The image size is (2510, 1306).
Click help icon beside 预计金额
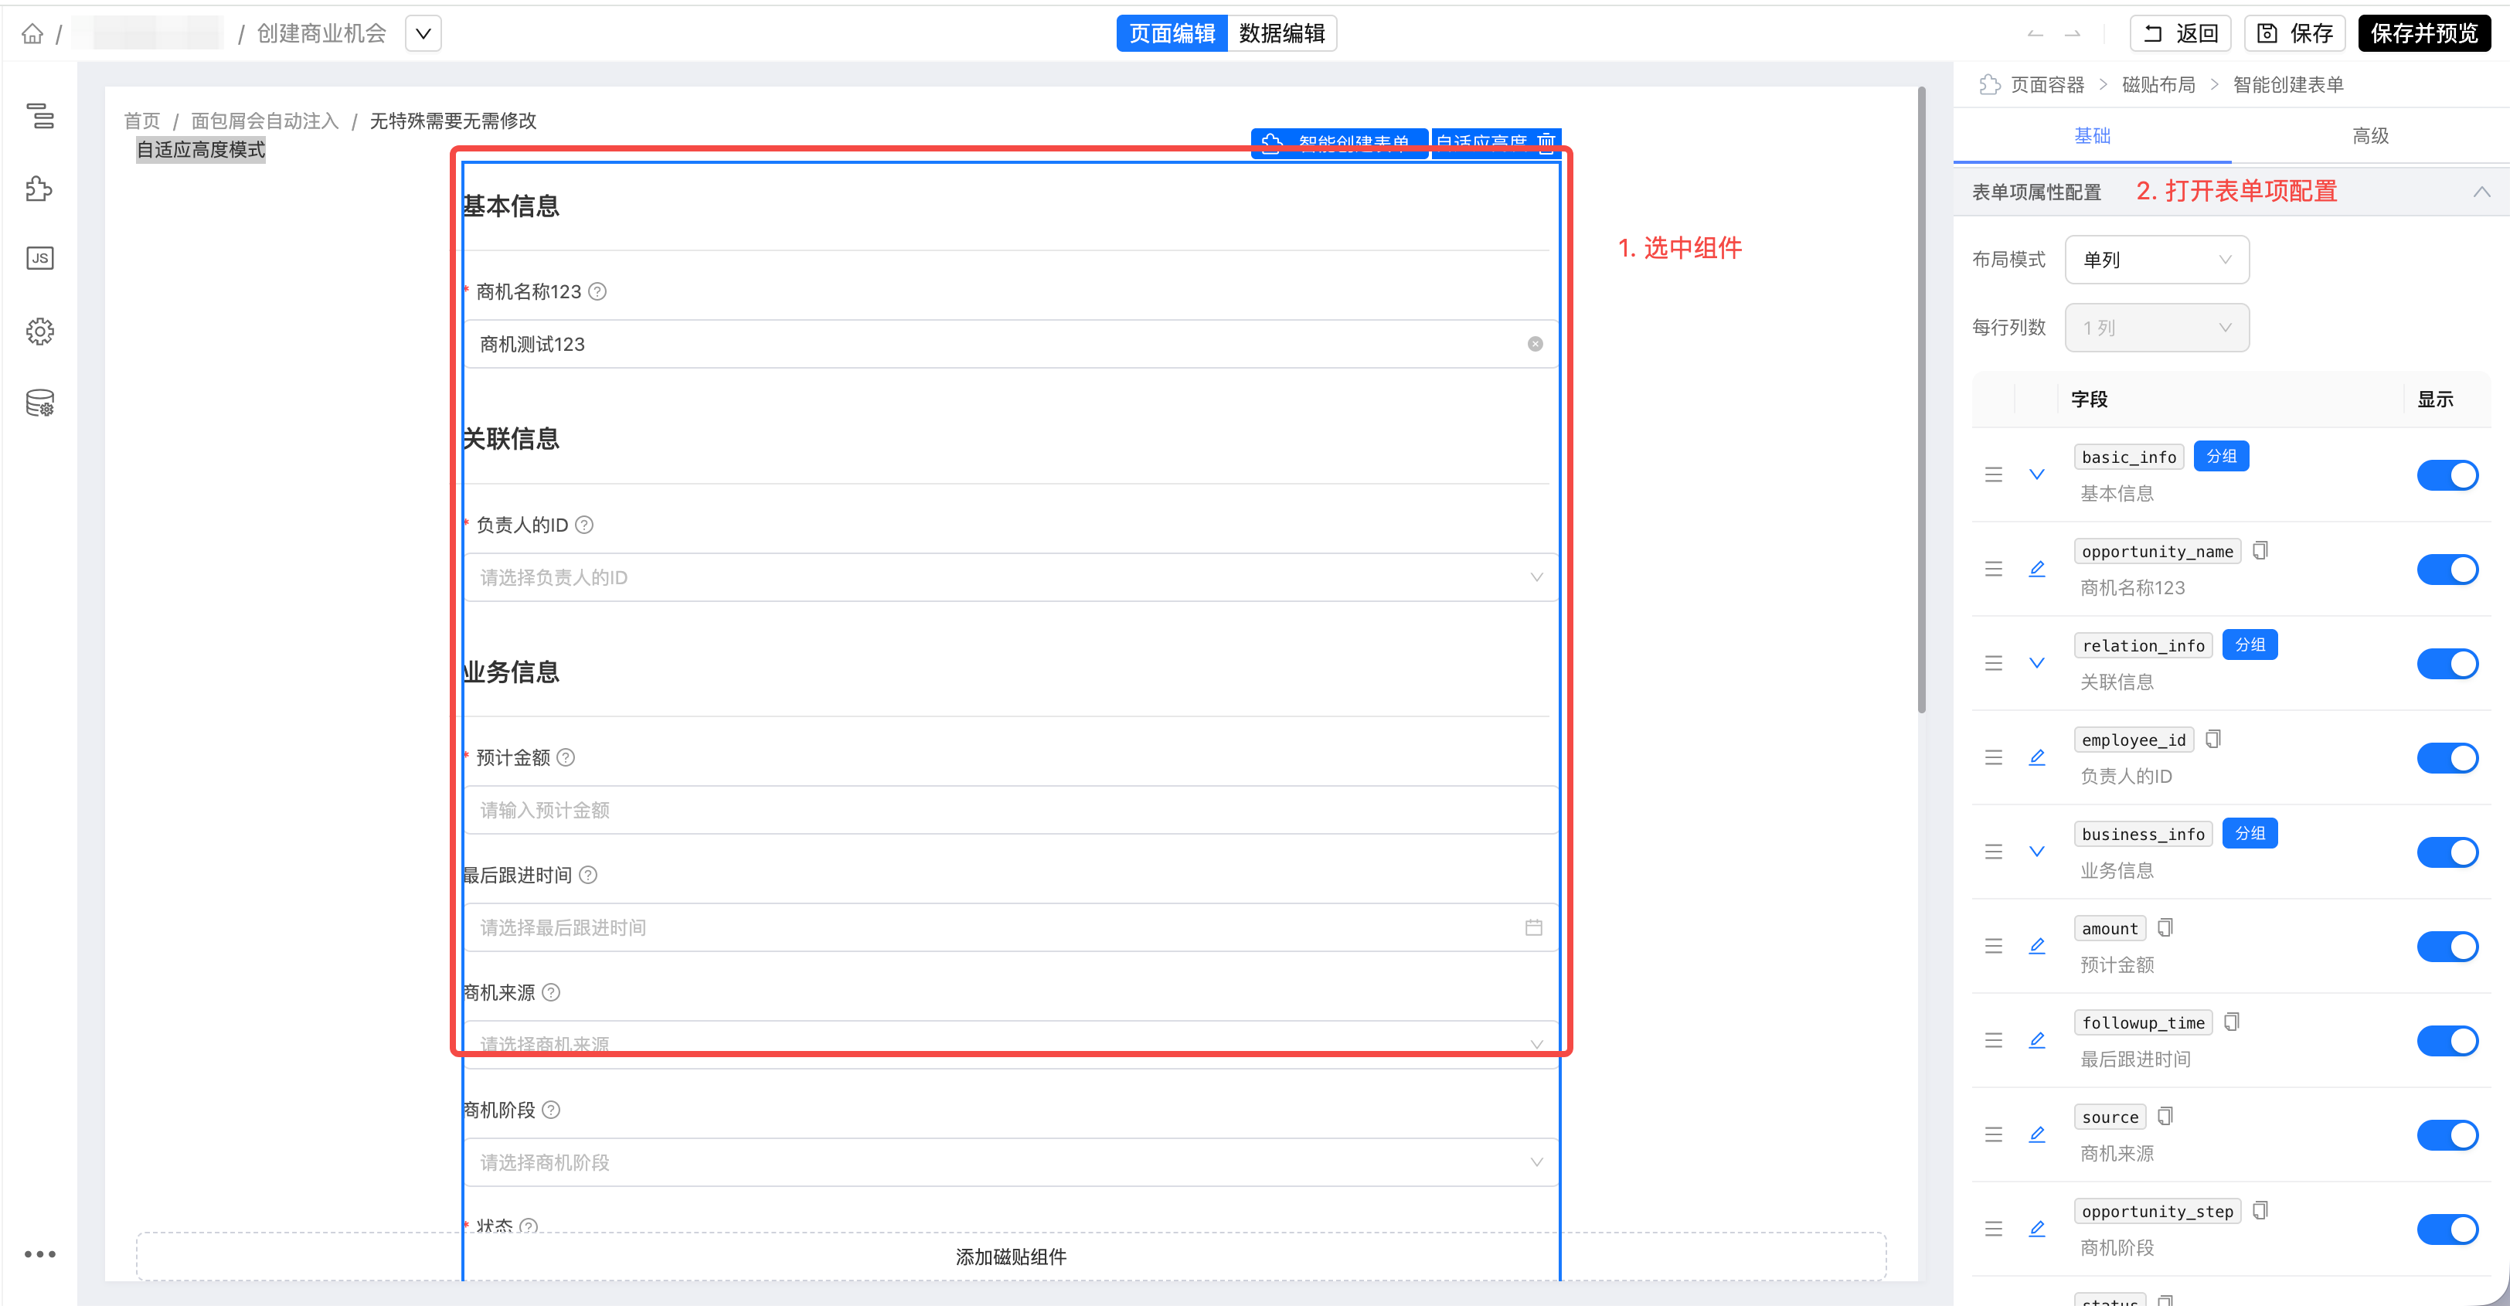[x=565, y=757]
